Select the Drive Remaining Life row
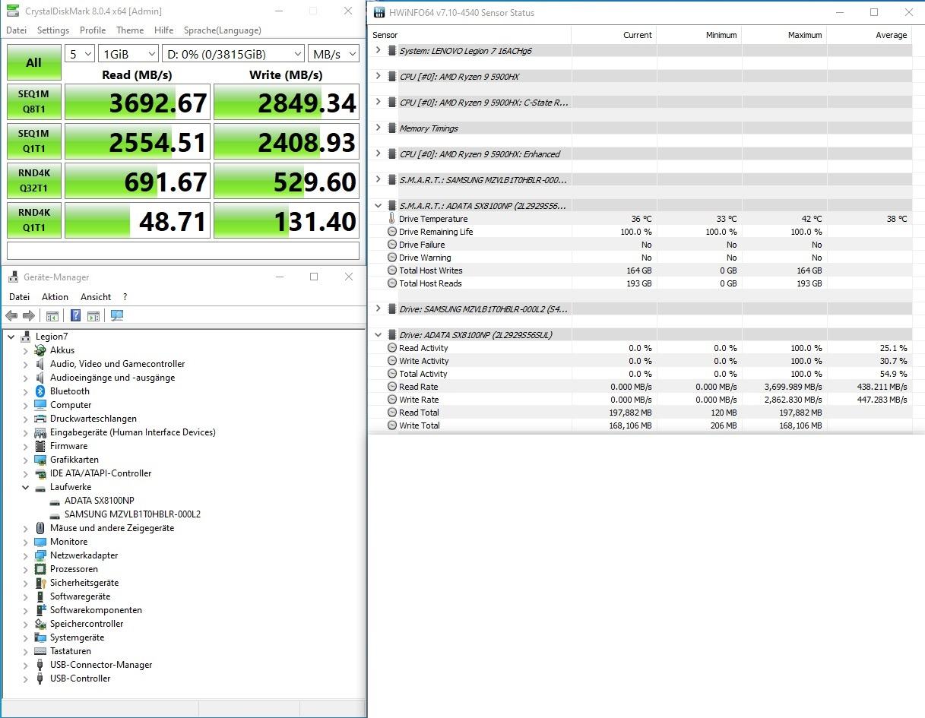 pos(640,232)
